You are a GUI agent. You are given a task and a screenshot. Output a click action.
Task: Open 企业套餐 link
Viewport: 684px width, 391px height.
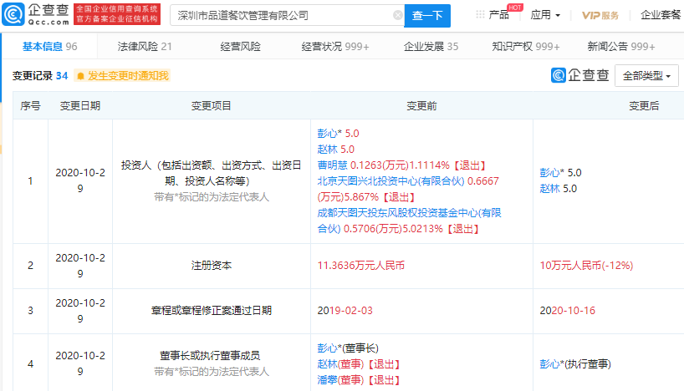[x=660, y=15]
